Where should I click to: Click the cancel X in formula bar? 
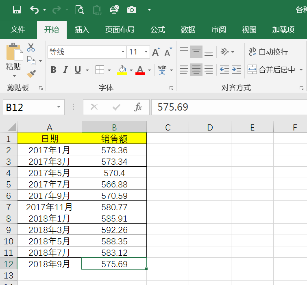[94, 107]
